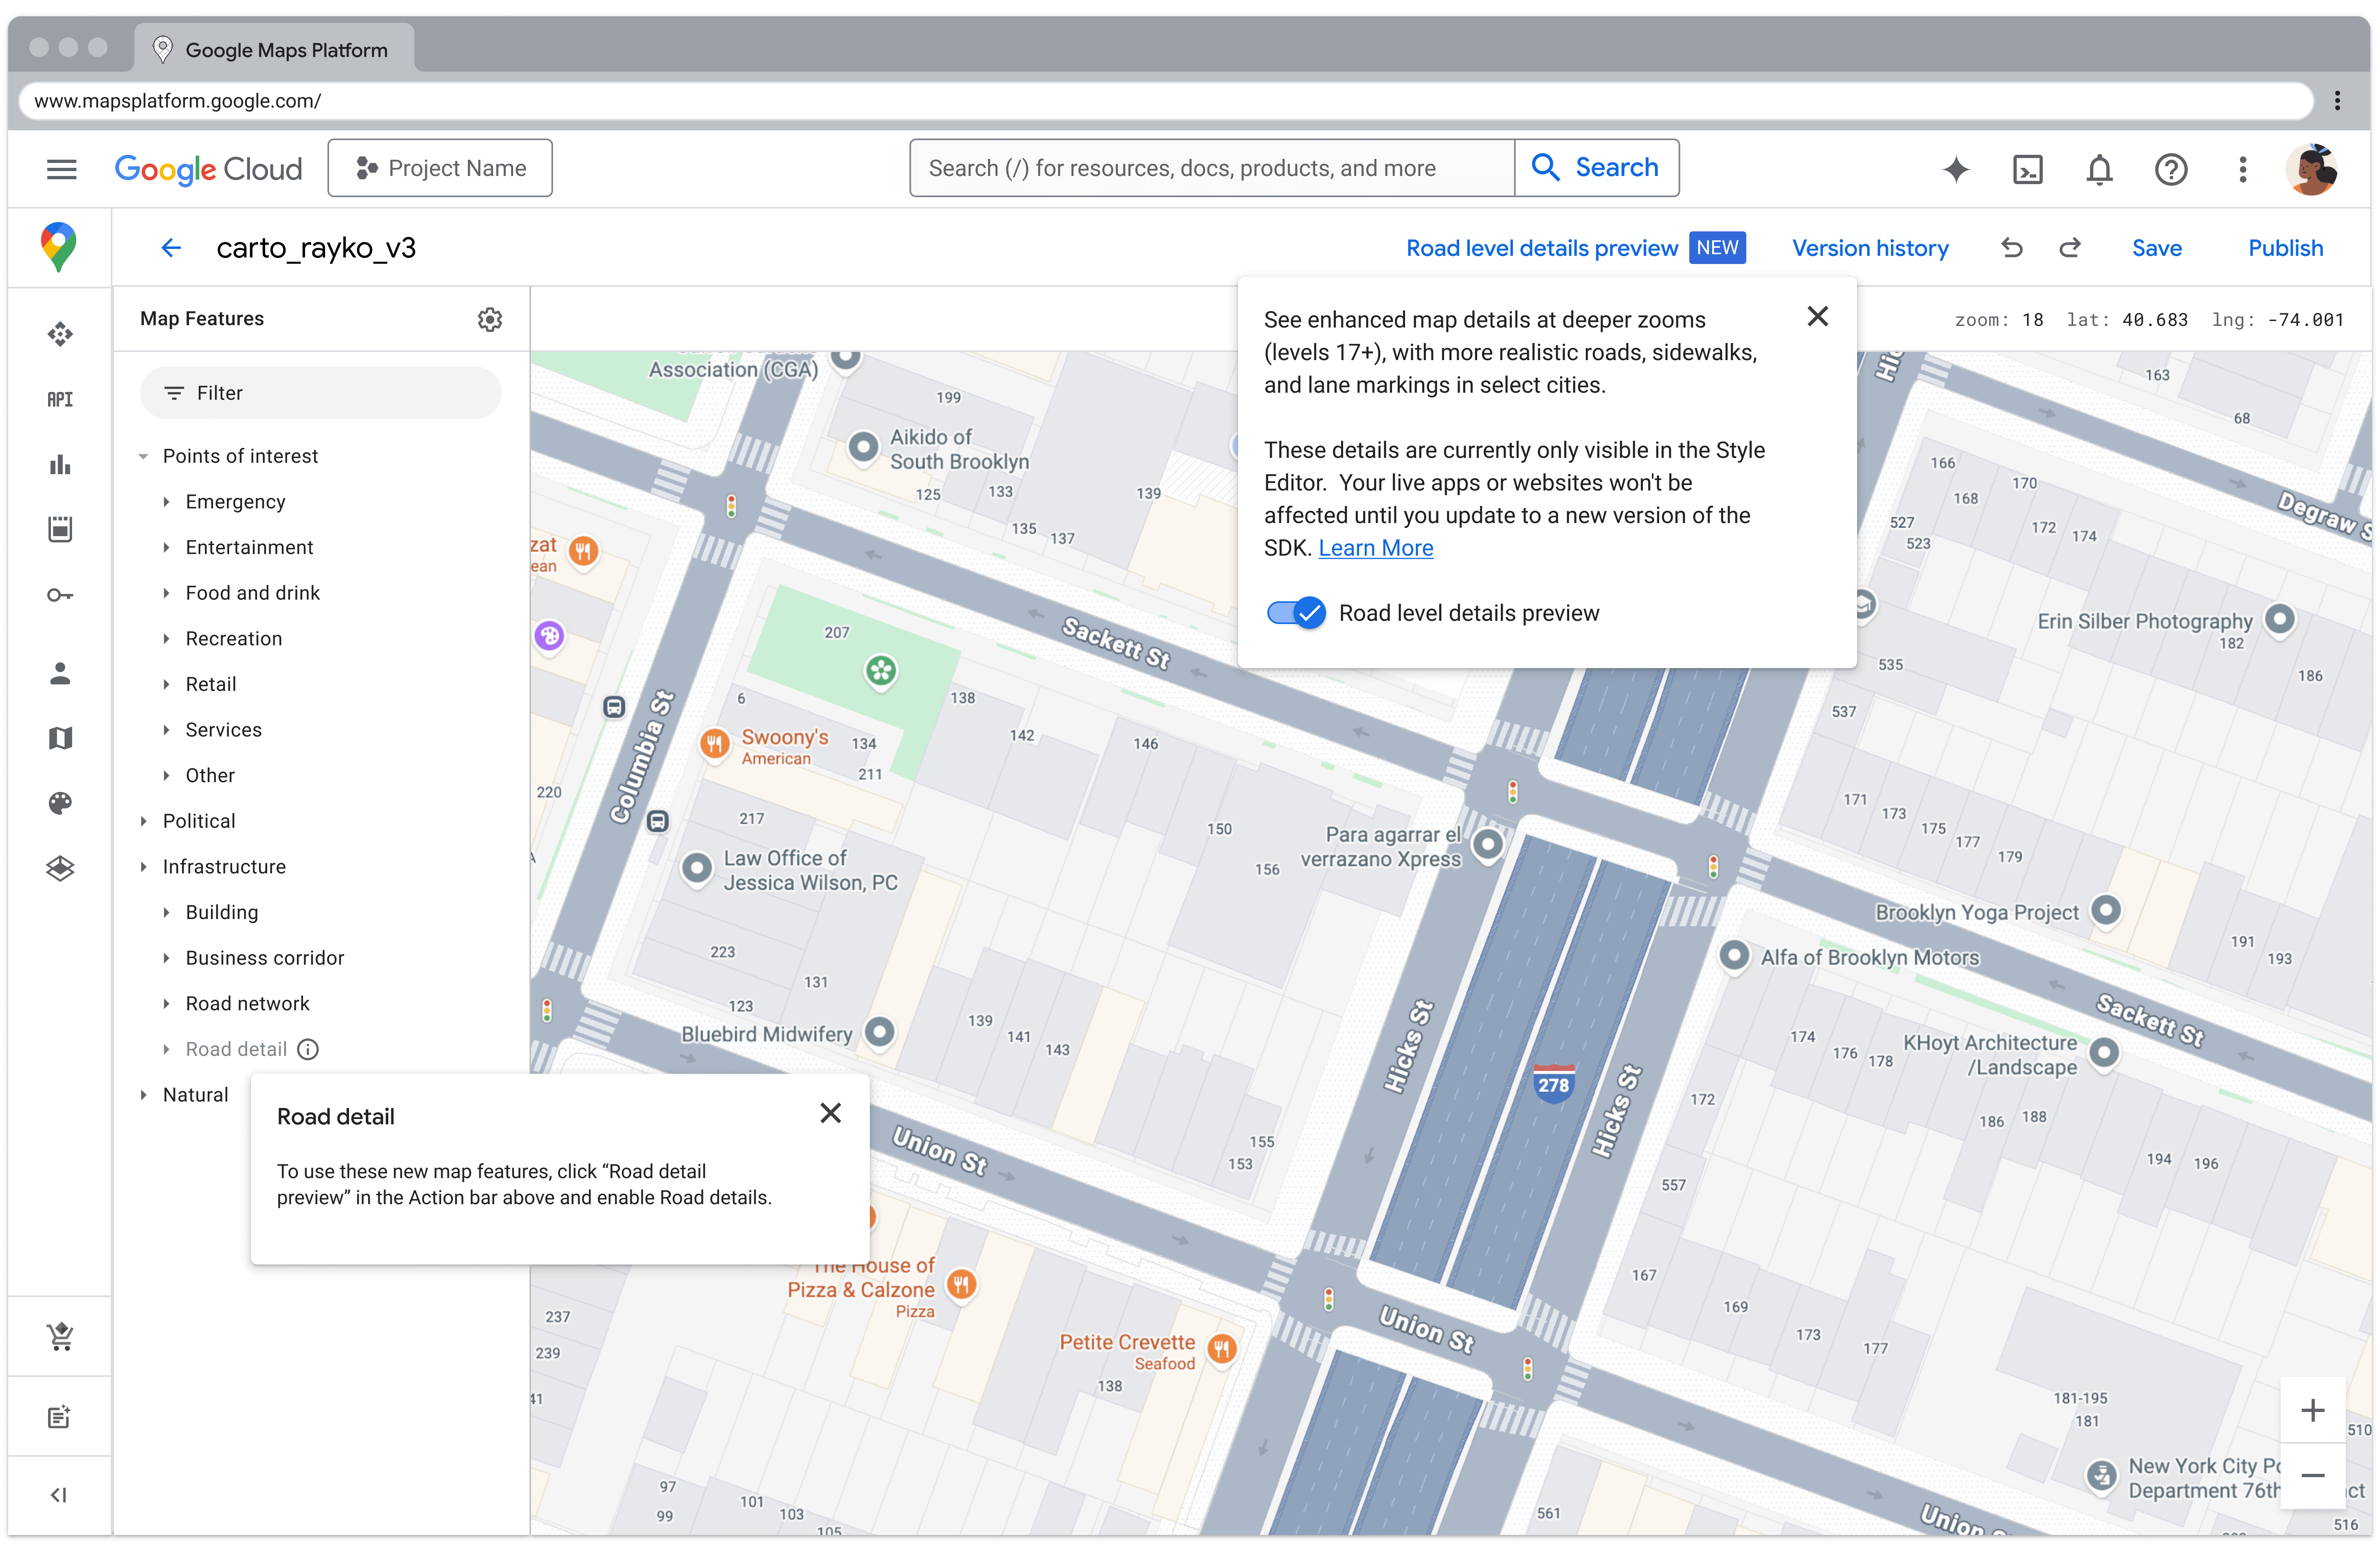Click the Gemini sparkle icon
2380x1548 pixels.
(1956, 169)
